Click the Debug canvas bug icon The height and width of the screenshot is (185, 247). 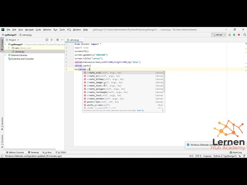(x=234, y=35)
